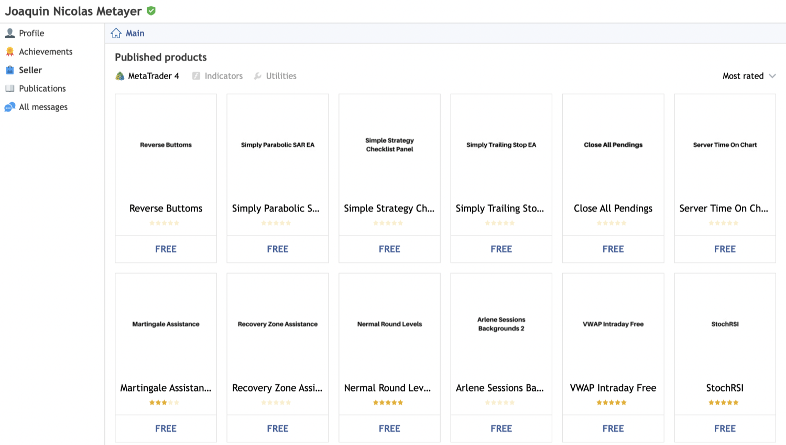Click the Main home icon
This screenshot has height=445, width=786.
click(116, 33)
